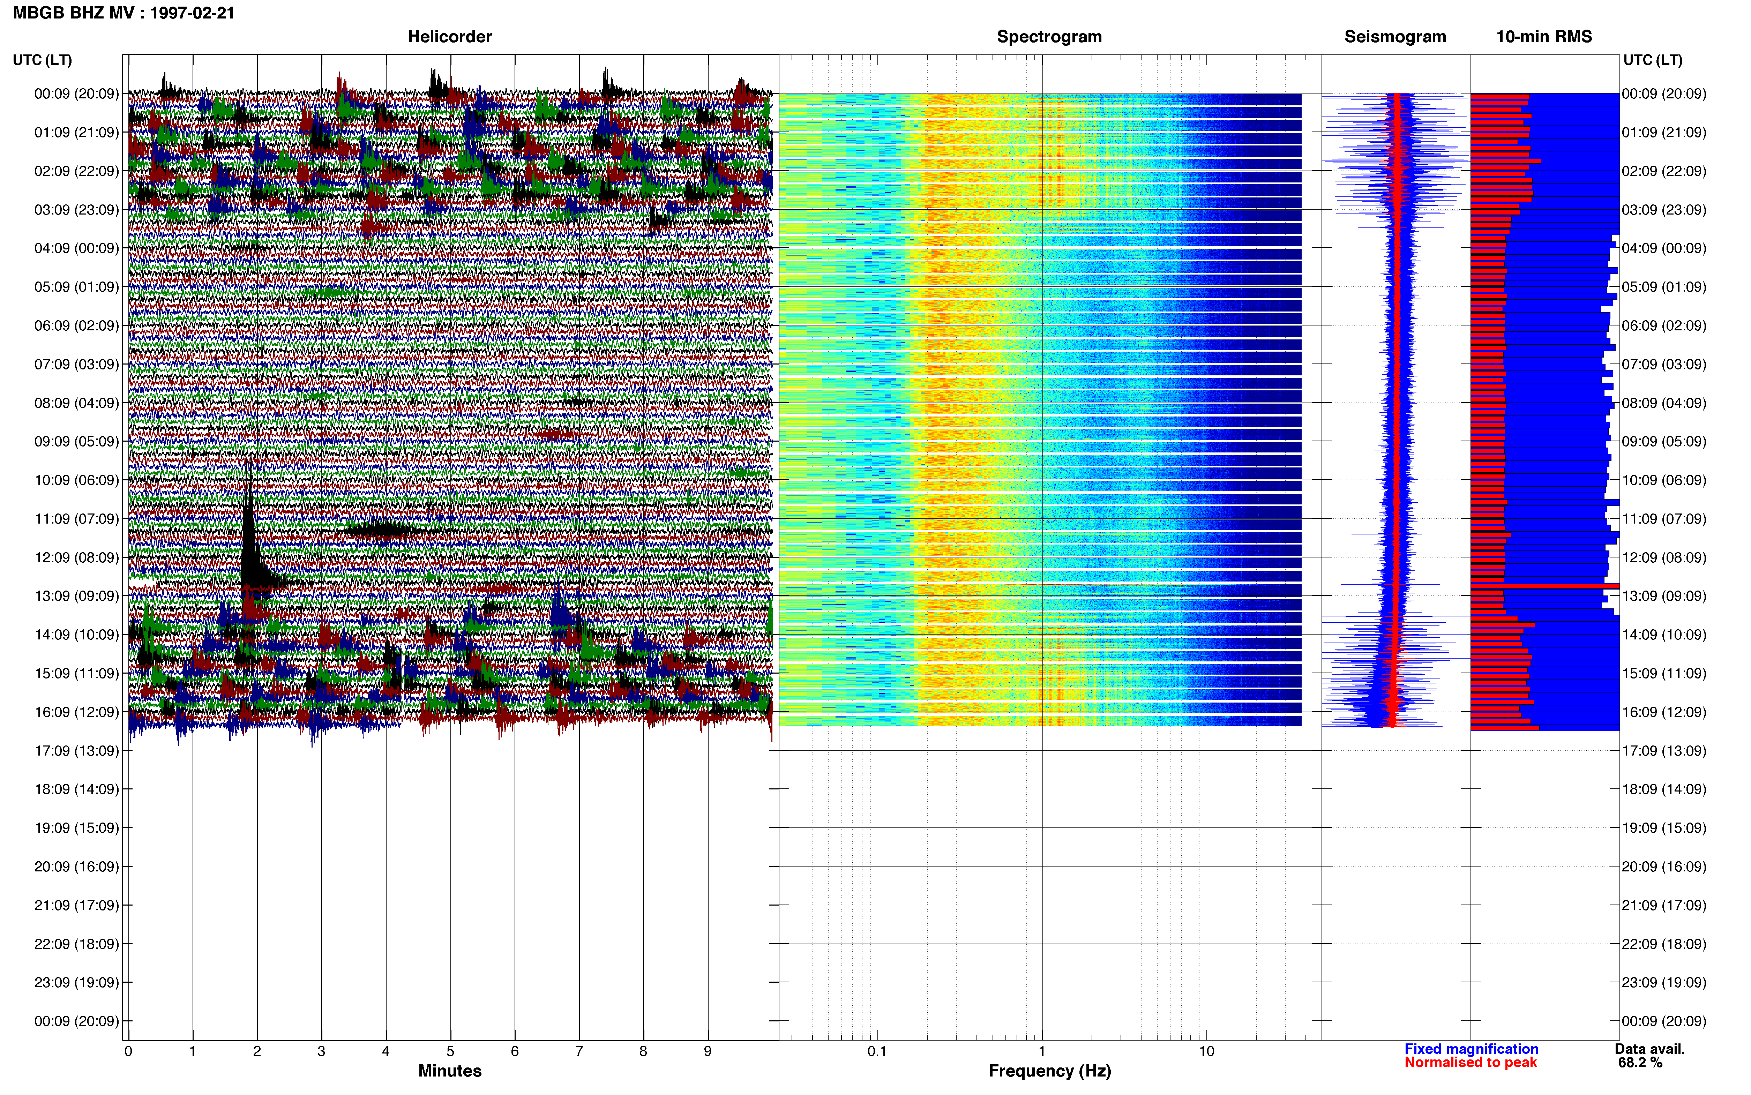
Task: Click Helicorder time label '10:09 (06:09)'
Action: pyautogui.click(x=77, y=480)
